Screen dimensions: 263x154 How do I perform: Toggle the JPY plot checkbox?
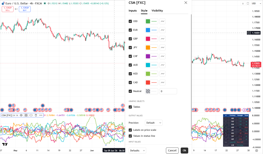(x=130, y=48)
